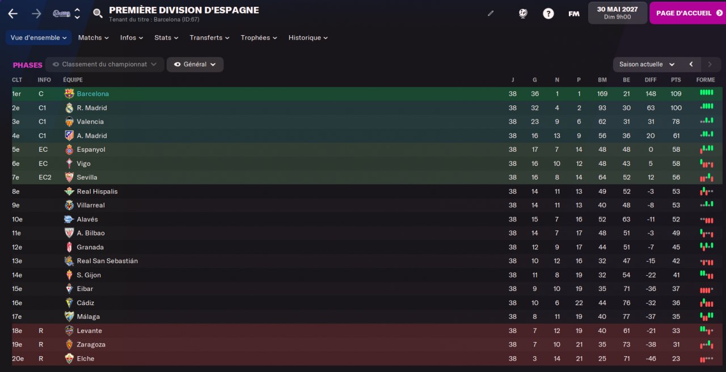
Task: Open the Historique menu
Action: 308,38
